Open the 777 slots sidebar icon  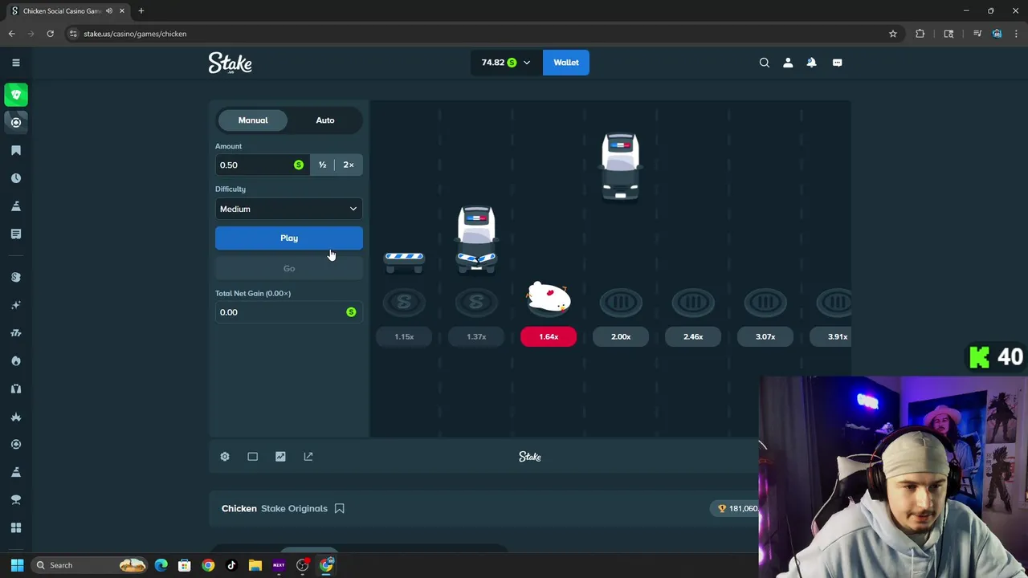16,333
